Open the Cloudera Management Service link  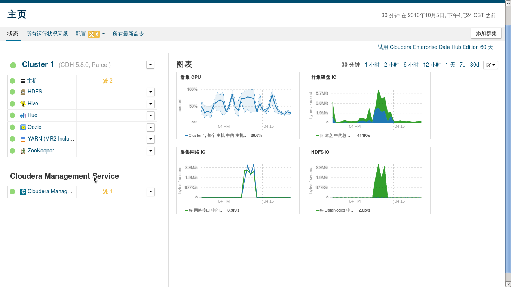point(50,191)
